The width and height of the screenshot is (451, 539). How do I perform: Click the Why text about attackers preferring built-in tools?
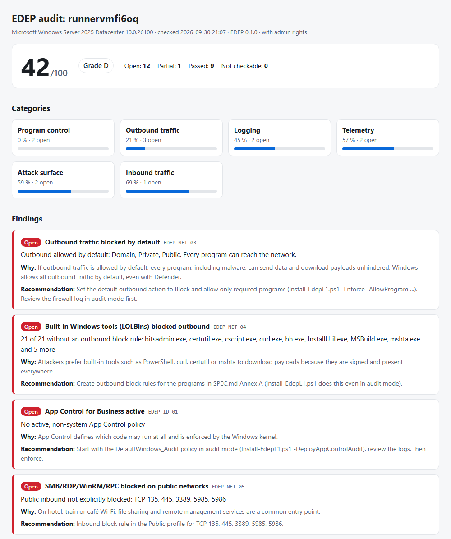click(212, 366)
